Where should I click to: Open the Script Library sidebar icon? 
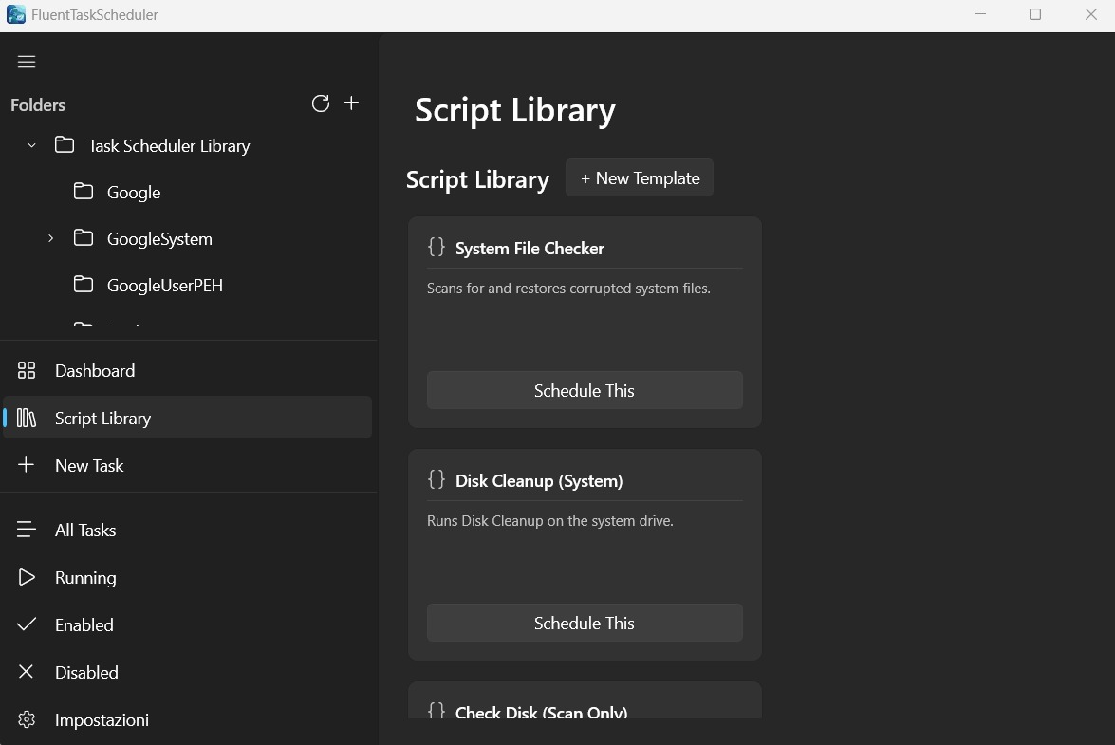tap(27, 418)
